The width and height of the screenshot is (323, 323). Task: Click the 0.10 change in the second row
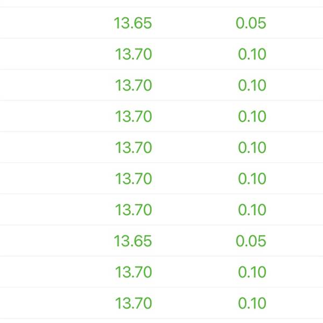[252, 54]
